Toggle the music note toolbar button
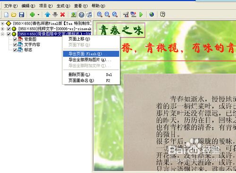 pos(89,15)
